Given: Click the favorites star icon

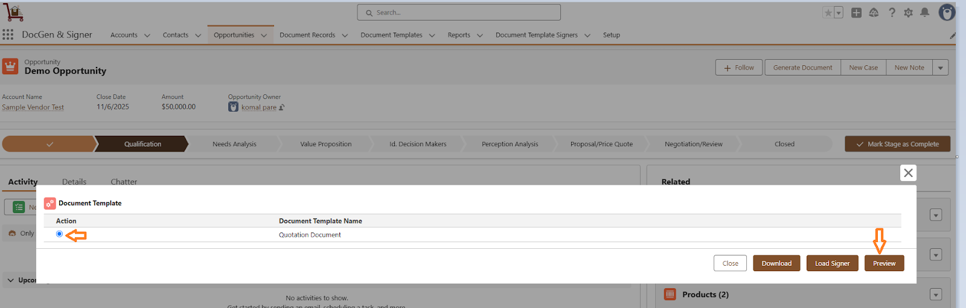Looking at the screenshot, I should coord(828,13).
